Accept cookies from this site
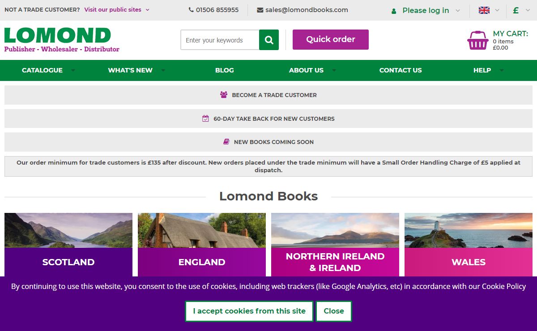Screen dimensions: 537x331 [x=249, y=311]
